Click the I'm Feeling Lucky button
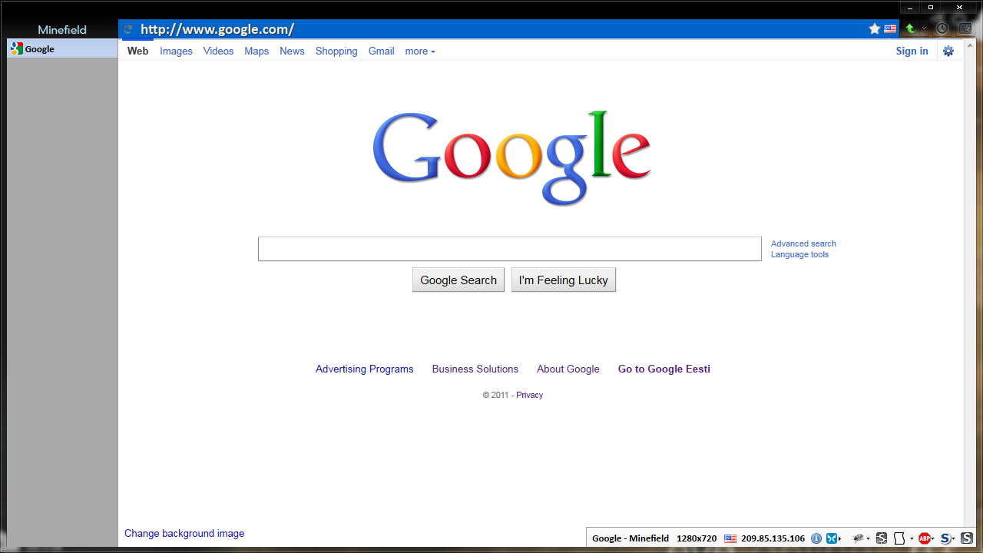Screen dimensions: 983x553 point(564,280)
